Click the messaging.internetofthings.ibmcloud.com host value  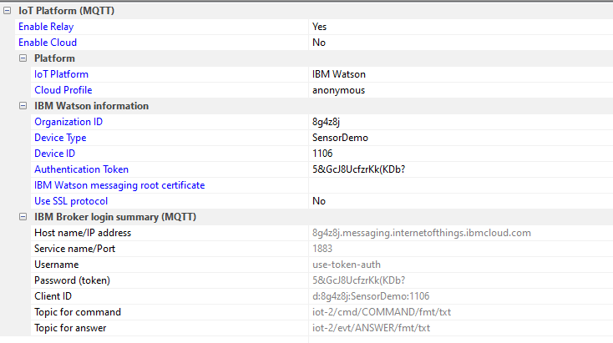pyautogui.click(x=422, y=233)
